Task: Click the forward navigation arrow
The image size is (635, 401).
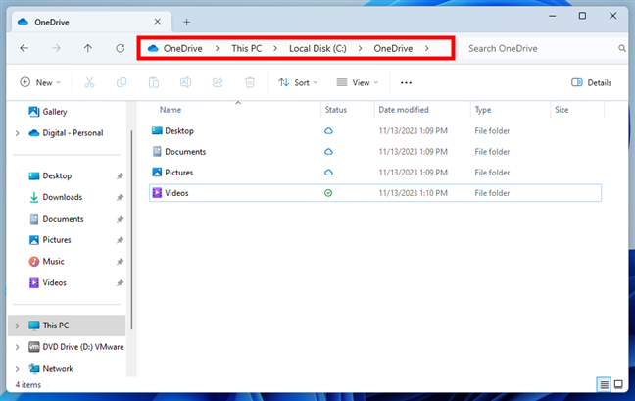Action: [x=56, y=48]
